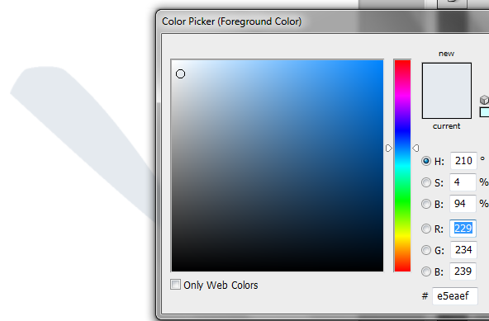Click the right arrow handle of the hue slider
This screenshot has width=489, height=321.
pyautogui.click(x=415, y=148)
